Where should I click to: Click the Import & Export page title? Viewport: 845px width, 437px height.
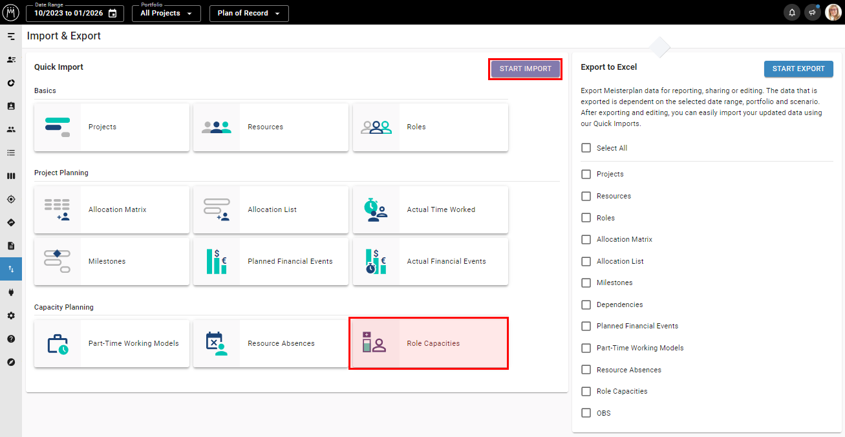point(64,36)
